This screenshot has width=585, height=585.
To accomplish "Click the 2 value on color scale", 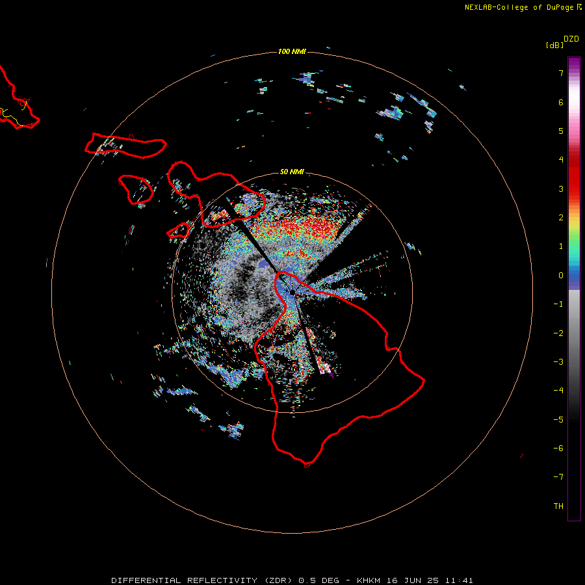I will pos(561,218).
